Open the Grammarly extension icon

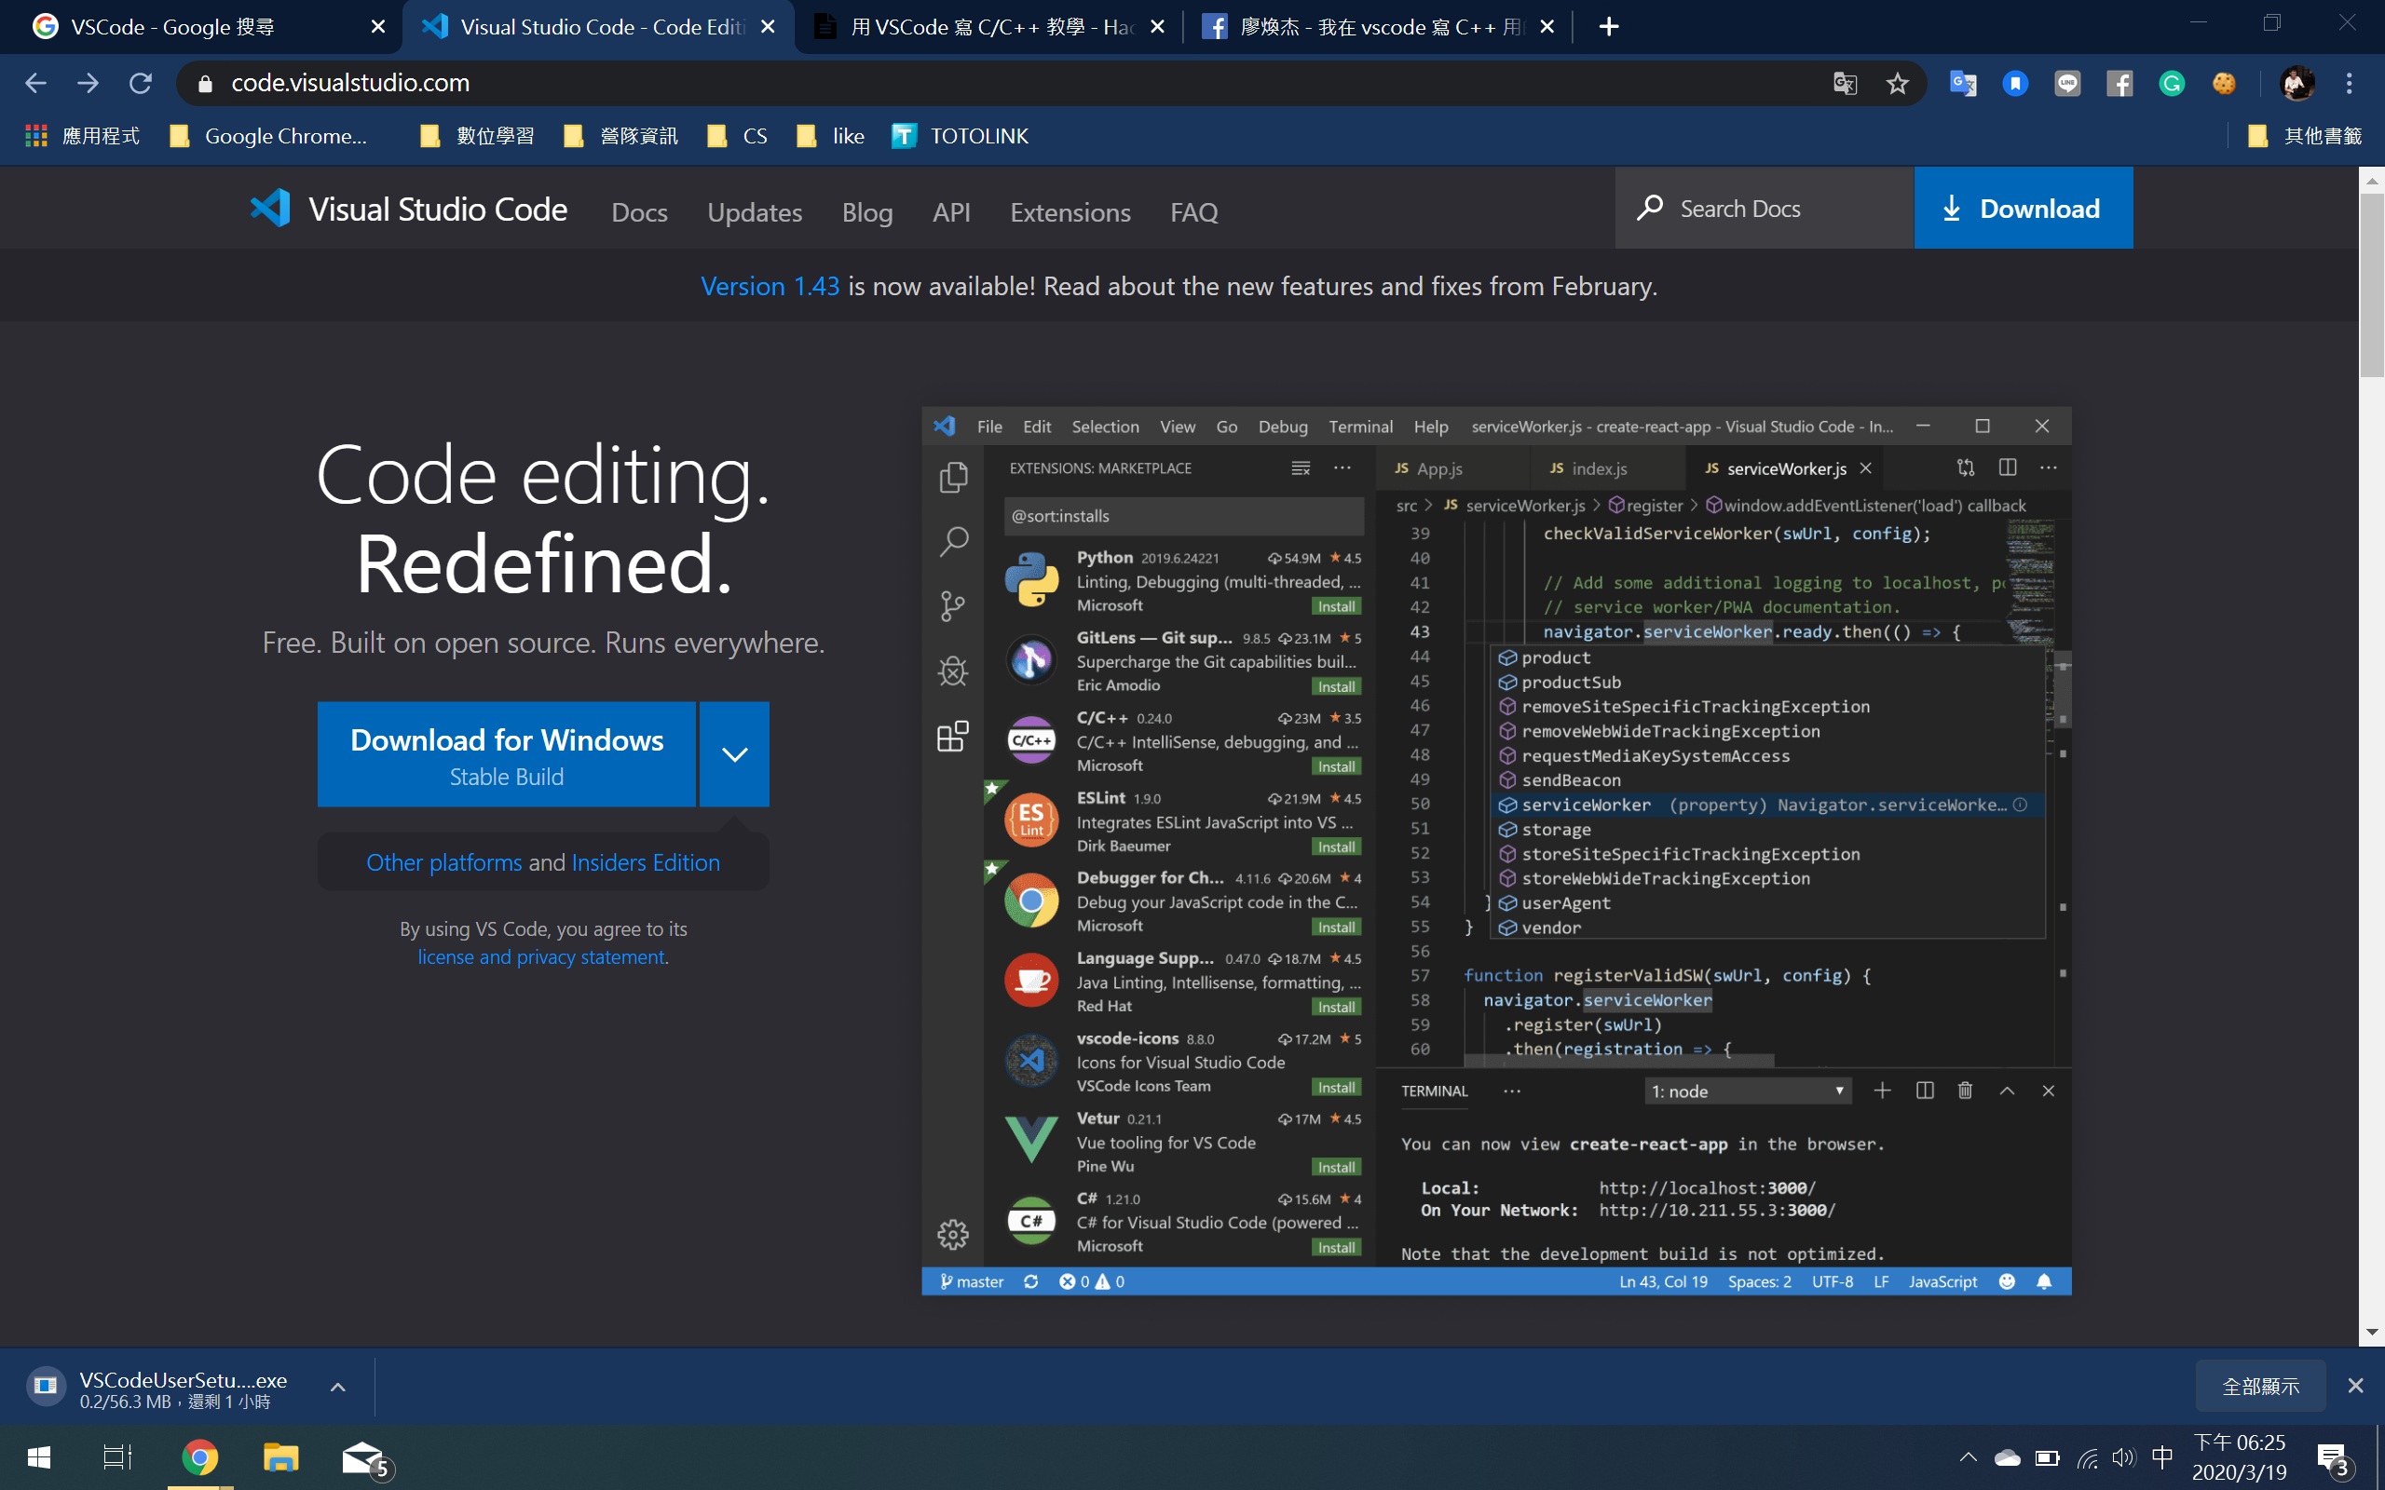coord(2173,84)
